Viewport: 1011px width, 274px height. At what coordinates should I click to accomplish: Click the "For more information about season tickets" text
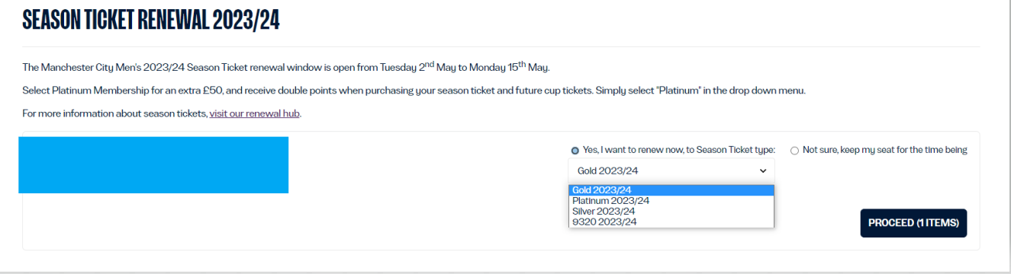pos(114,113)
